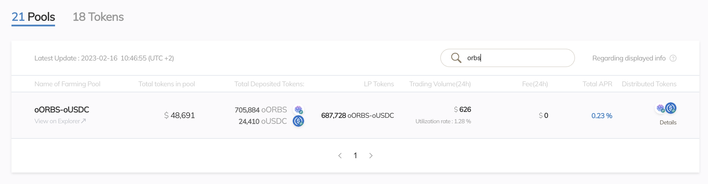Sort by the Trading Volume(24h) column header

(440, 84)
